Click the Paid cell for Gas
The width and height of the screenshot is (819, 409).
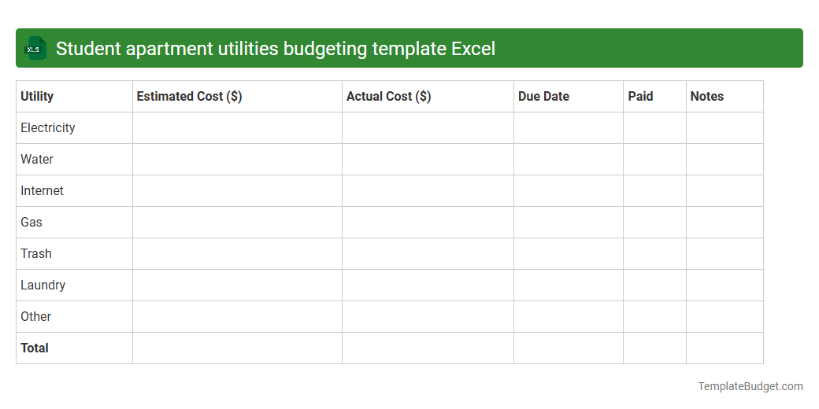[654, 223]
